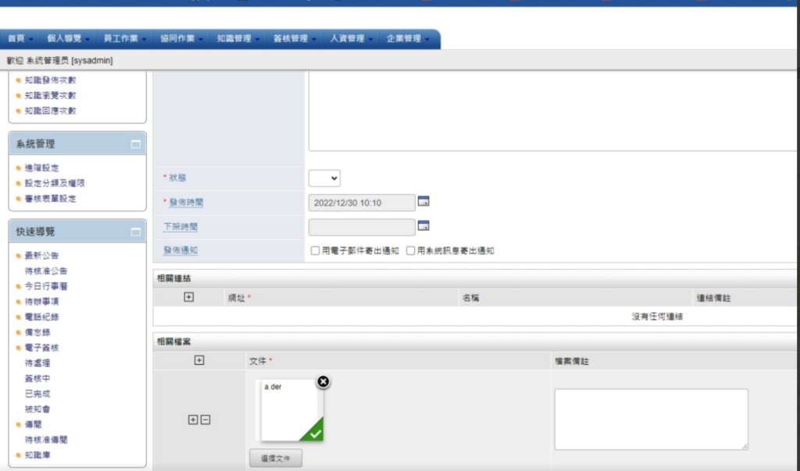This screenshot has height=471, width=800.
Task: Click plus icon beside a.der file row
Action: tap(193, 420)
